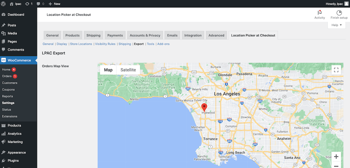Open the WordPress logo menu
This screenshot has height=168, width=350.
click(3, 3)
